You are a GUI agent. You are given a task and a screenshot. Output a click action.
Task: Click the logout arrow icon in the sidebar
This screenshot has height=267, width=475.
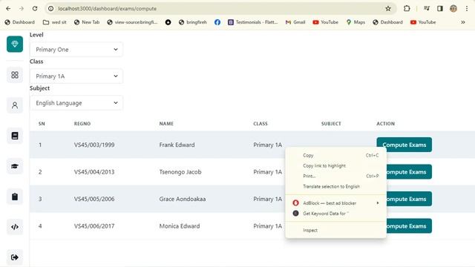[15, 257]
